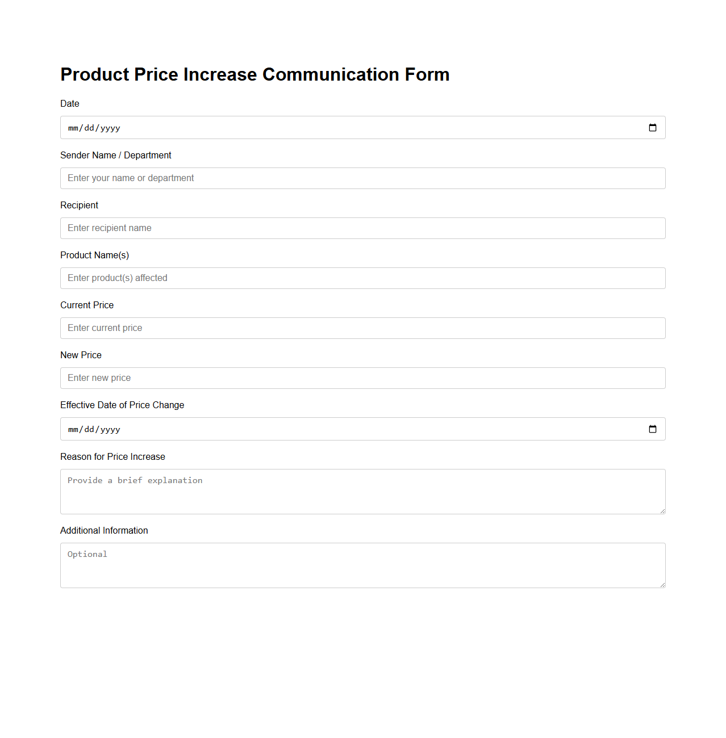Click the Effective Date of Price Change label
This screenshot has height=738, width=726.
coord(122,405)
